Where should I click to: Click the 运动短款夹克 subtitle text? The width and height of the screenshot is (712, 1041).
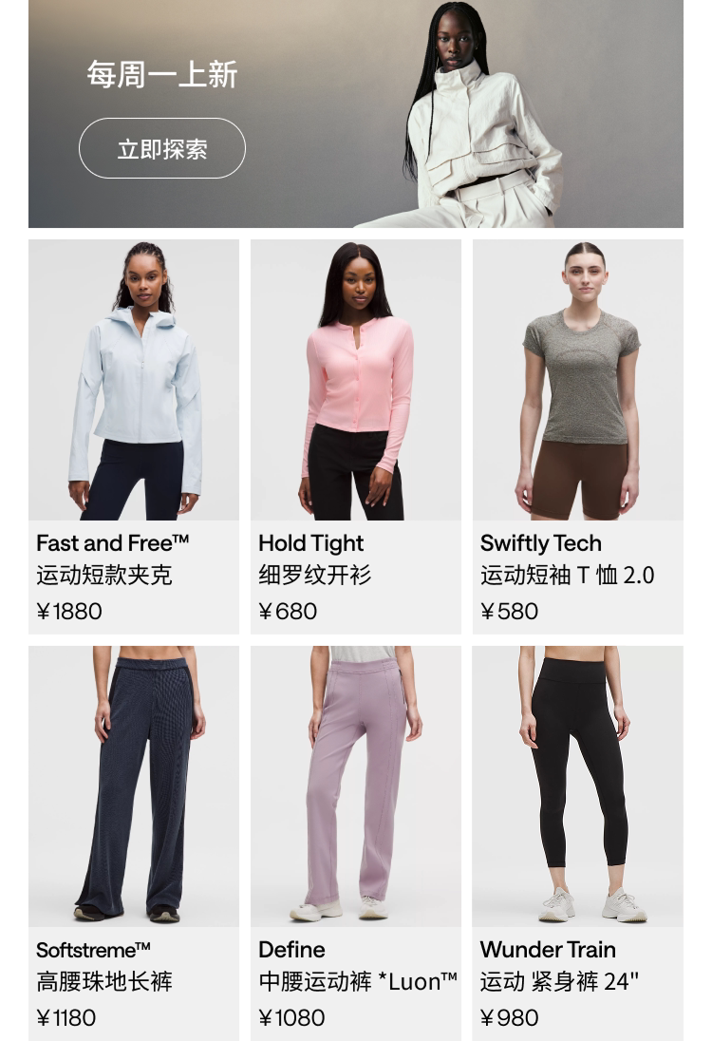click(104, 575)
